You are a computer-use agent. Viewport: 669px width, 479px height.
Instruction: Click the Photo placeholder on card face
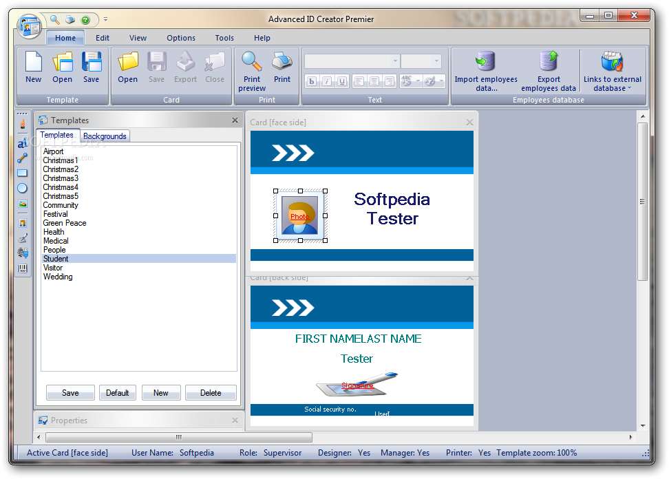pos(300,216)
